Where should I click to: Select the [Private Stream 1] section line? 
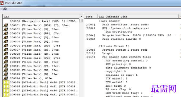pyautogui.click(x=114, y=46)
